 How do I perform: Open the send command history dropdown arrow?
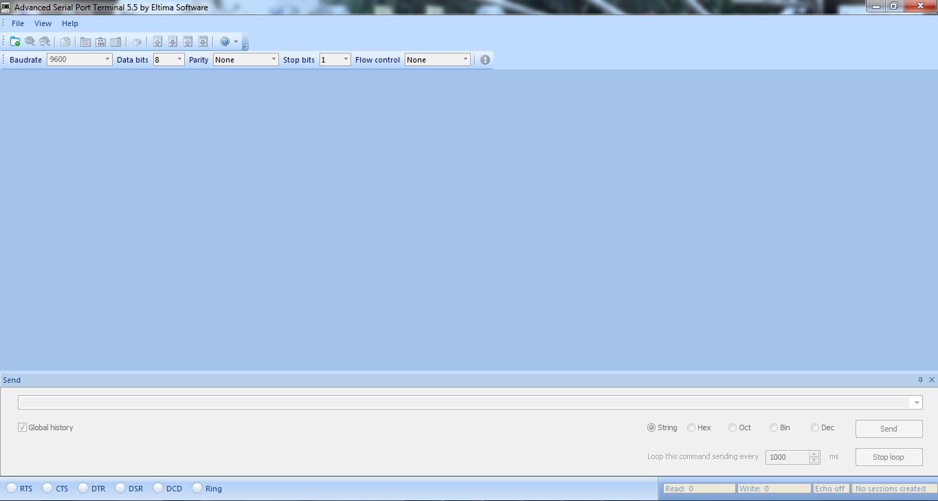917,403
